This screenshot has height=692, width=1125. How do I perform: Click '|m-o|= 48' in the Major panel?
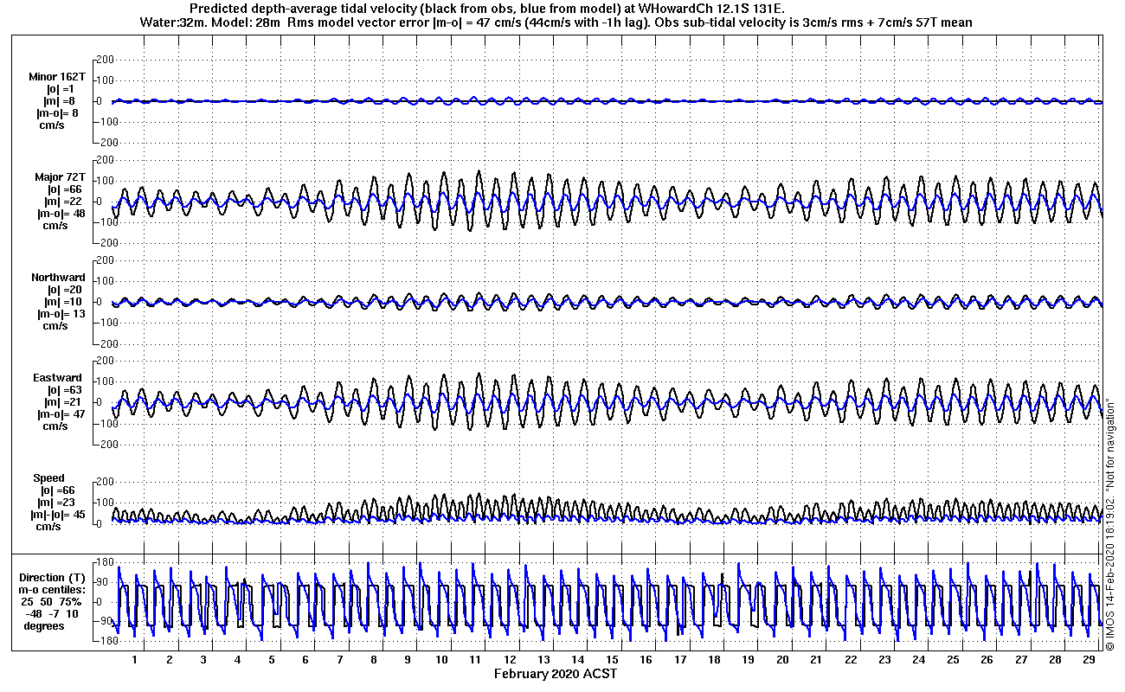pyautogui.click(x=61, y=214)
